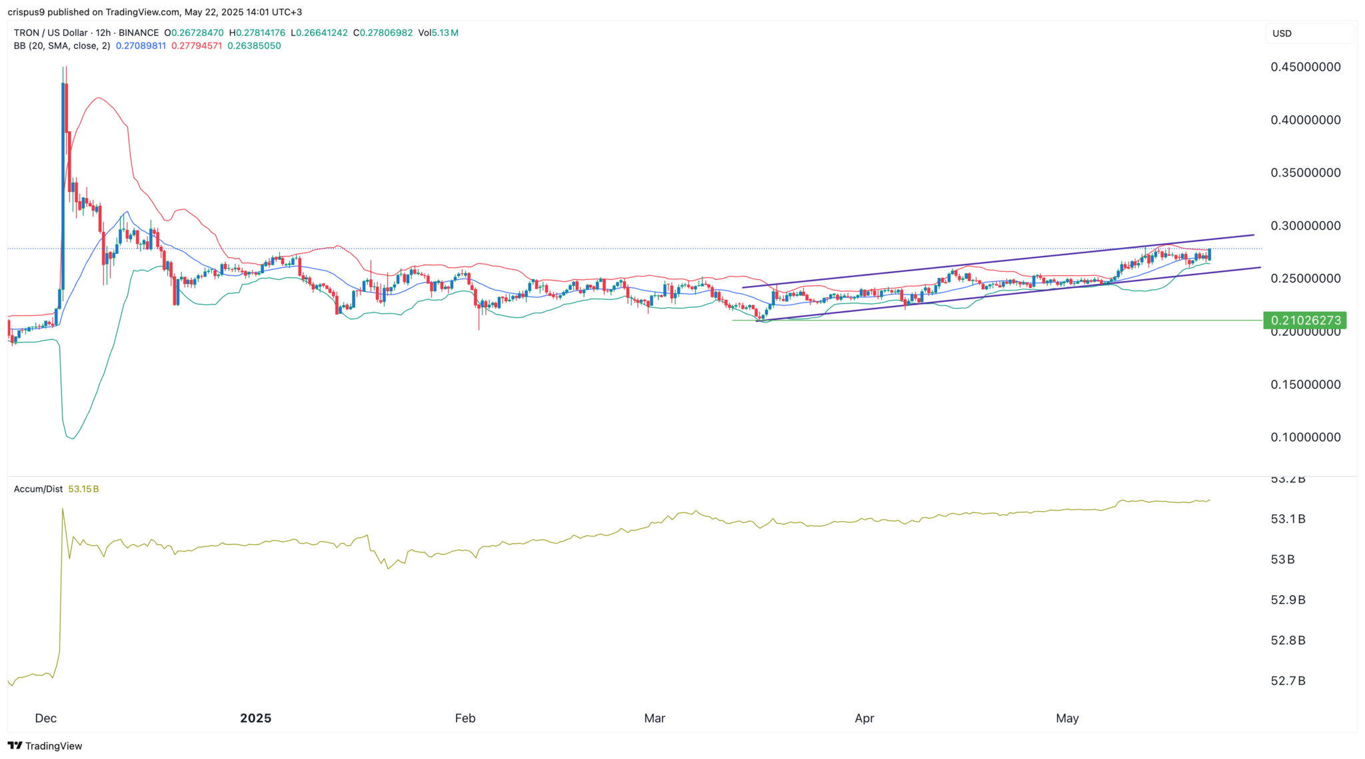This screenshot has height=759, width=1365.
Task: Click the blue BB middle value 0.27089811
Action: click(140, 46)
